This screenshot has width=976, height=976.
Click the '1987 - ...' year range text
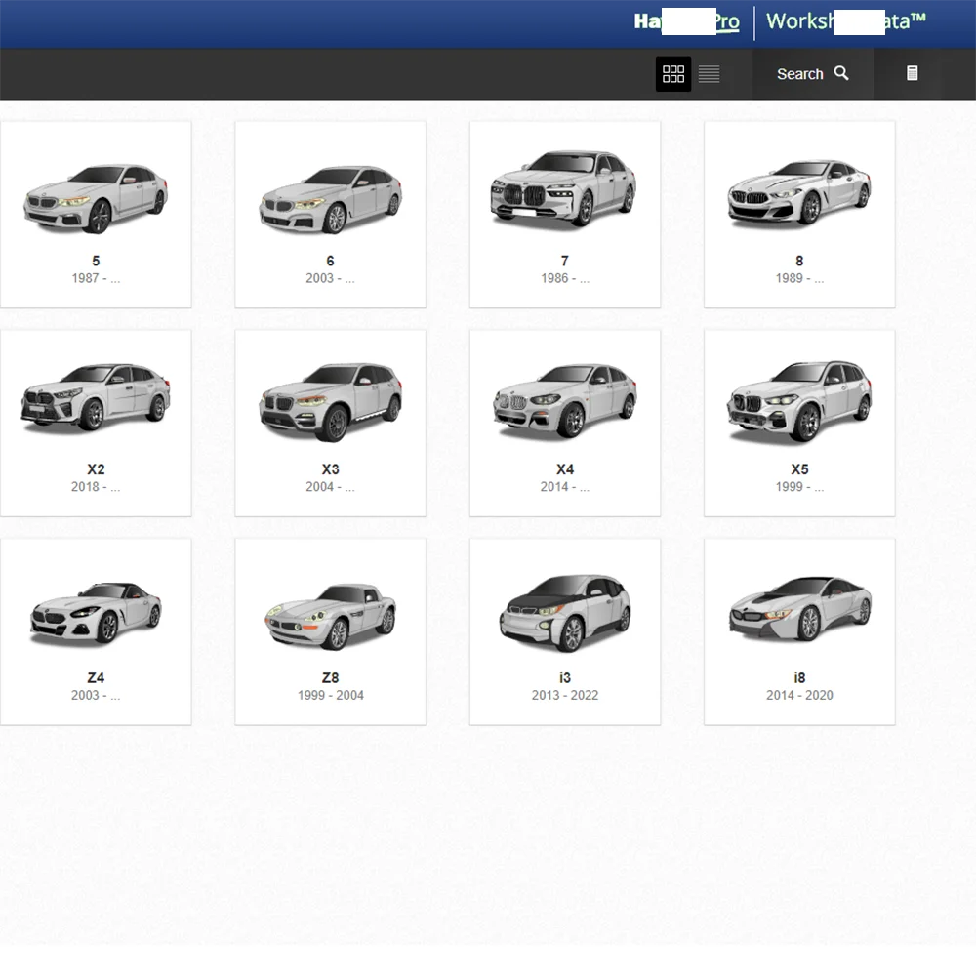(x=96, y=278)
